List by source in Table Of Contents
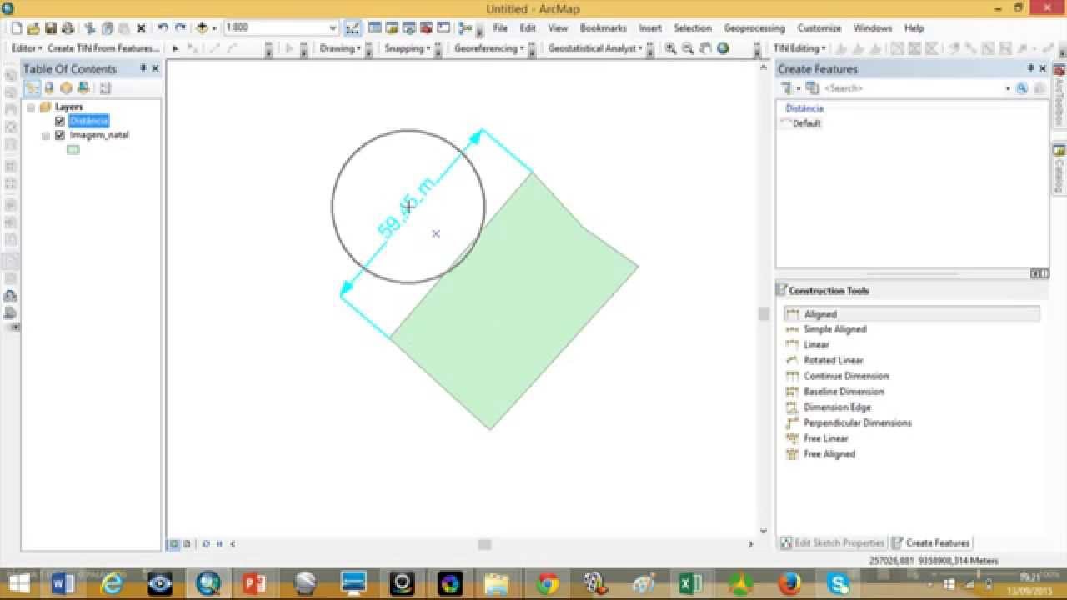Screen dimensions: 1067x600 click(49, 87)
